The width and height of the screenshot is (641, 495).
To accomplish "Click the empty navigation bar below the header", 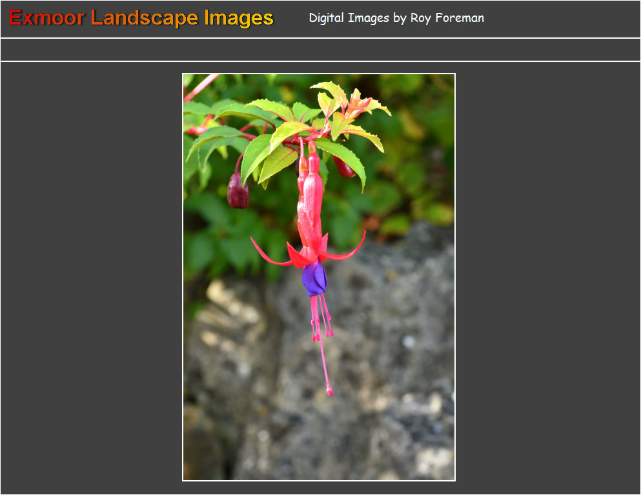I will 320,50.
